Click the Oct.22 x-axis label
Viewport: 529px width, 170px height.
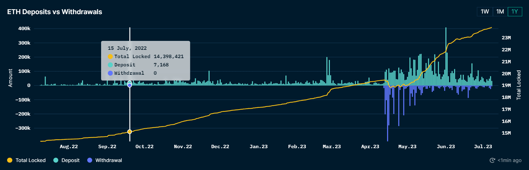pos(144,147)
